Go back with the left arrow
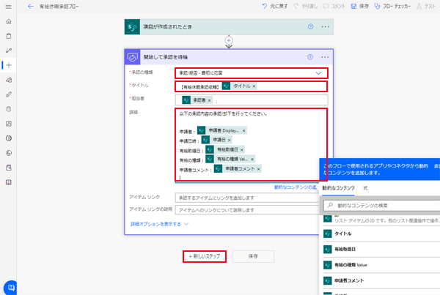 point(30,7)
